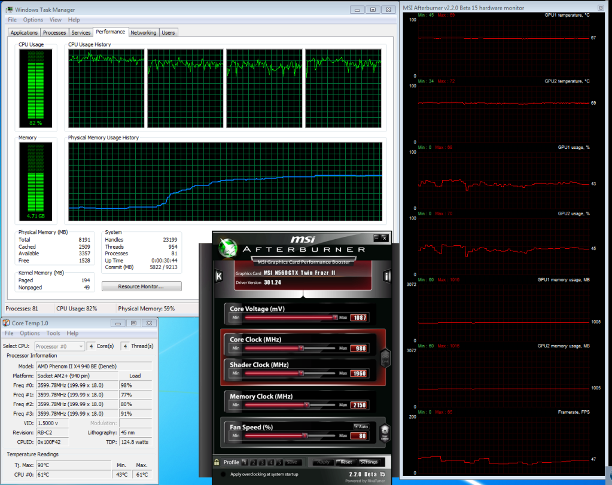Image resolution: width=612 pixels, height=485 pixels.
Task: Maximize the Windows Task Manager window
Action: [x=373, y=10]
